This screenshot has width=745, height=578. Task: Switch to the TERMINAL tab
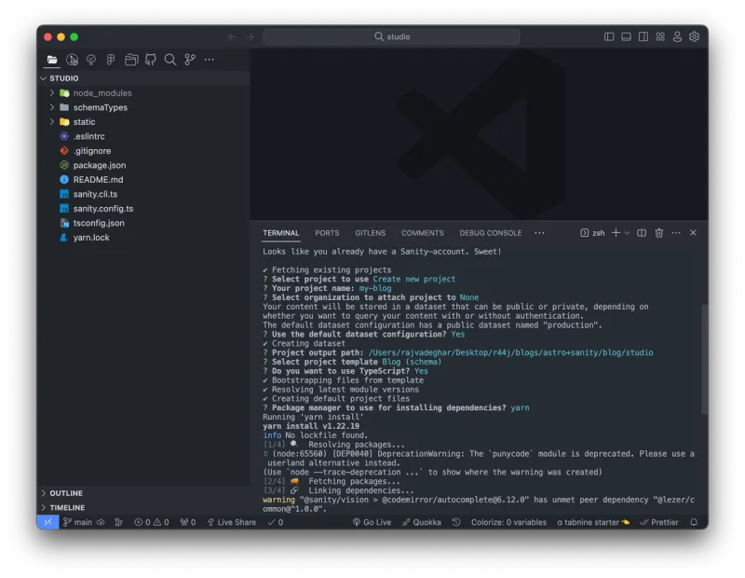pos(281,233)
